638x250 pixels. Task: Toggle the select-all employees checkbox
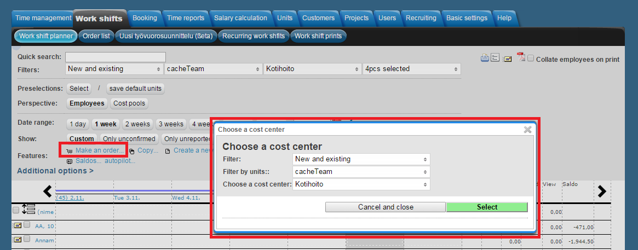tap(16, 211)
